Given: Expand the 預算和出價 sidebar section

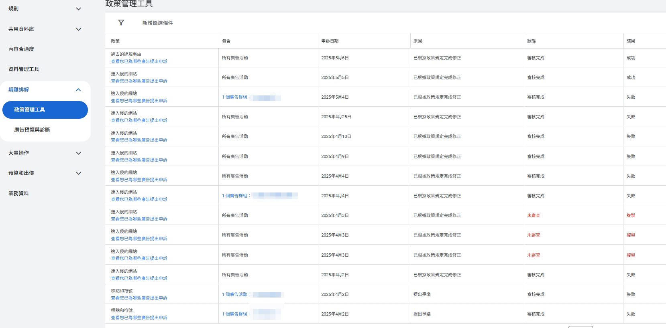Looking at the screenshot, I should [79, 173].
